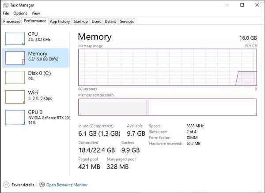
Task: Click the Task Manager app icon in title bar
Action: point(6,5)
